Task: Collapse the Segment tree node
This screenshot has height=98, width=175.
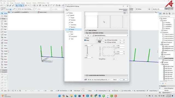Action: 67,15
